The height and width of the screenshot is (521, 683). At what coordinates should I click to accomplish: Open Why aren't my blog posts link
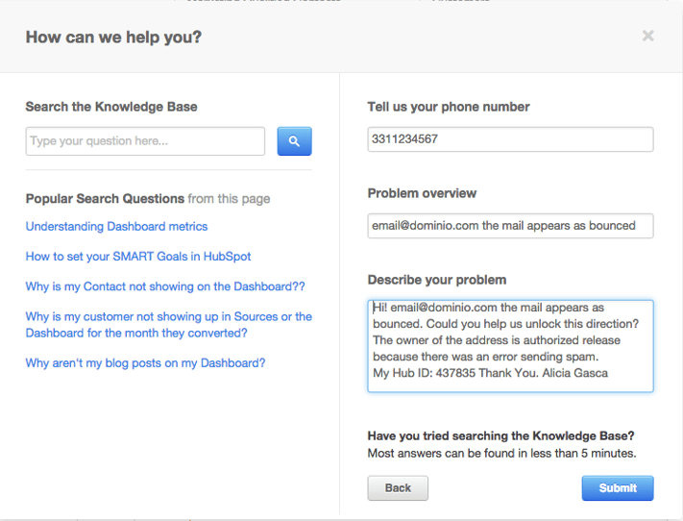click(x=145, y=363)
